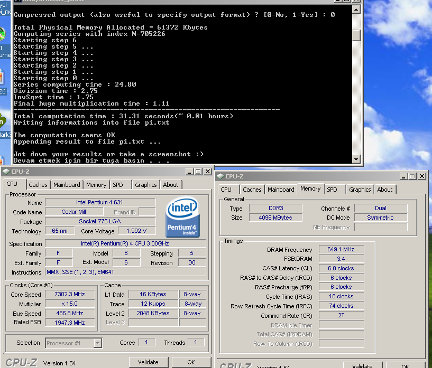Click the Package value Socket 775 LGA

point(100,221)
